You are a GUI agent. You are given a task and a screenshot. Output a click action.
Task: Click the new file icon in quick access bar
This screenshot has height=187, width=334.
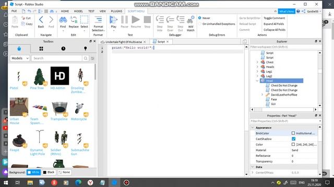point(23,11)
